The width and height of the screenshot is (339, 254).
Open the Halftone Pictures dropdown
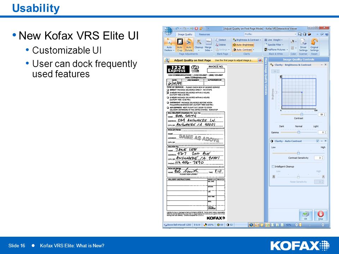click(x=276, y=49)
